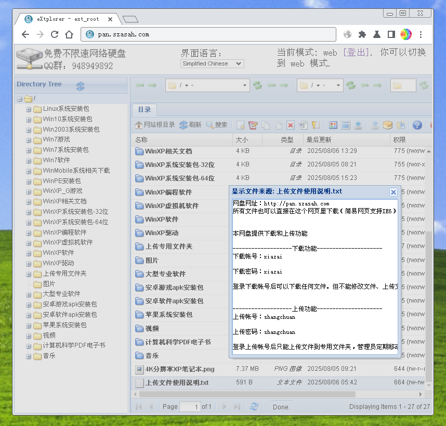Click the copy files icon in toolbar
Image resolution: width=446 pixels, height=426 pixels.
coord(266,125)
